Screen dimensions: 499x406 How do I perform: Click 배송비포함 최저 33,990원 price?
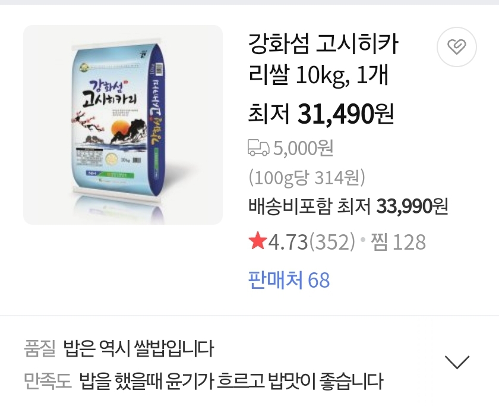348,206
